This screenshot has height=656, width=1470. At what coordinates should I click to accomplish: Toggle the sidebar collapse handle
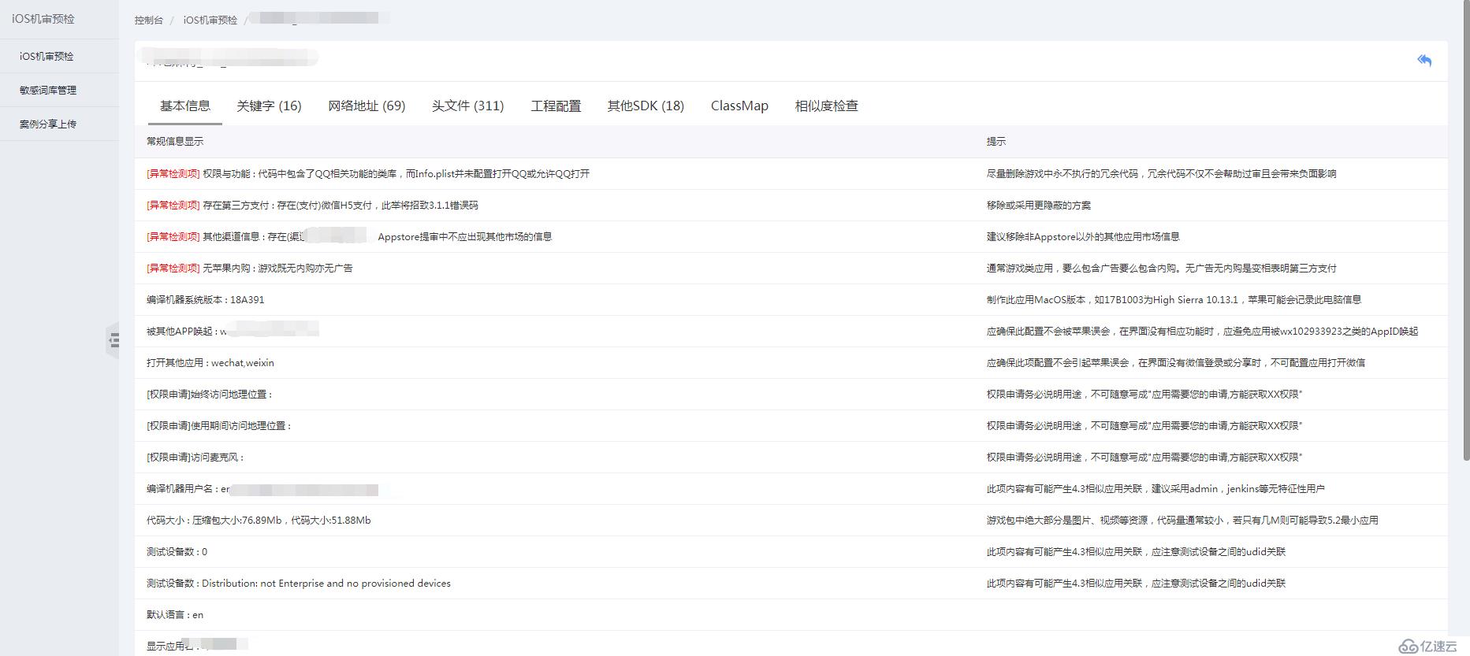pyautogui.click(x=113, y=340)
